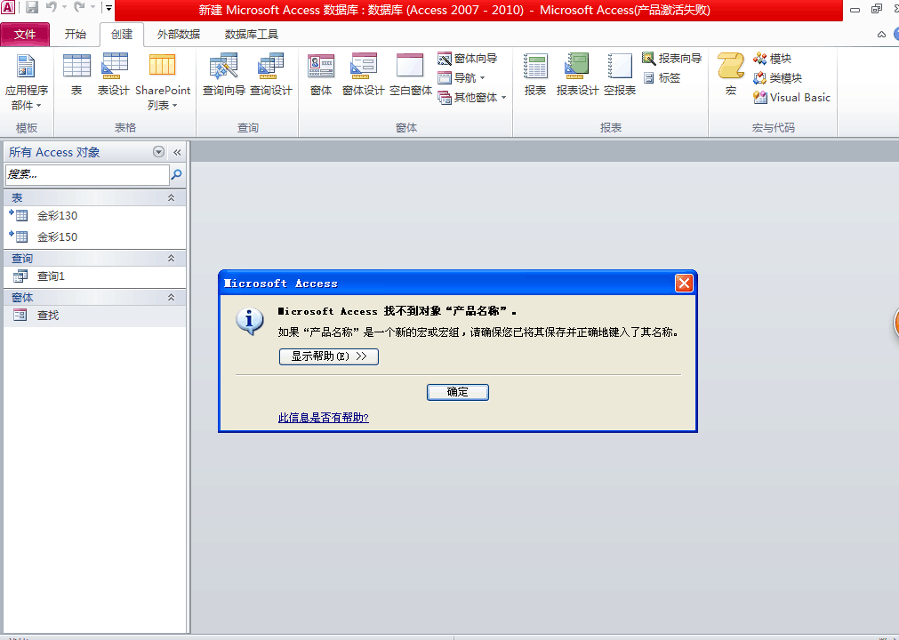Open SharePoint Lists (SharePoint 列表) menu
This screenshot has width=899, height=640.
tap(162, 82)
